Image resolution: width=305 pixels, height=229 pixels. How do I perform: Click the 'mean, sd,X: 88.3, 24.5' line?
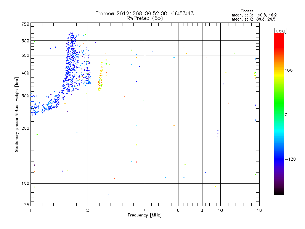[254, 19]
